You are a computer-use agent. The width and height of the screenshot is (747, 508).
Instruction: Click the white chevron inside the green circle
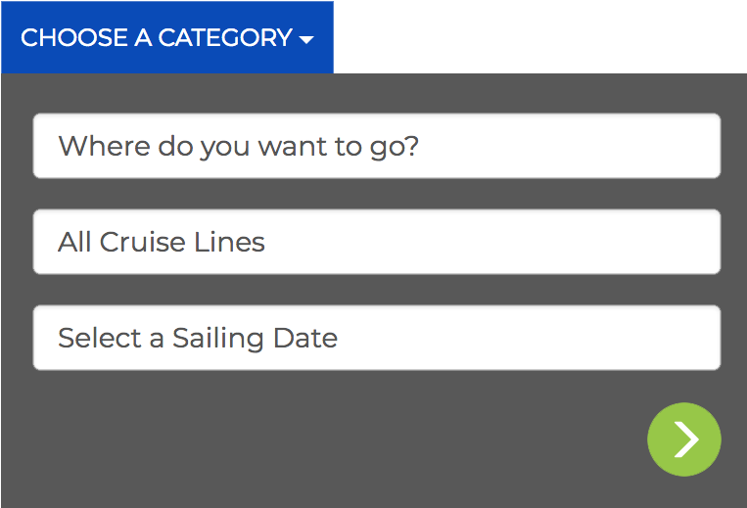tap(686, 439)
